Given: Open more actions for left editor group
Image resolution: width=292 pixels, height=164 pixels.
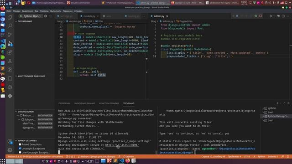Looking at the screenshot, I should point(144,16).
